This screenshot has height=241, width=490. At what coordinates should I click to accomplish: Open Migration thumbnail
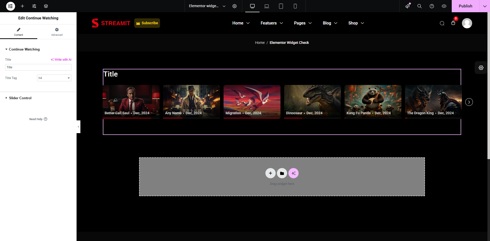click(252, 101)
